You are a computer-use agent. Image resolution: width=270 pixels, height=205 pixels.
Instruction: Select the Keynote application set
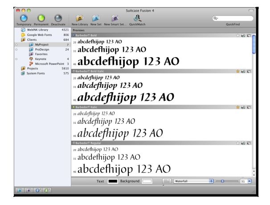coord(42,59)
